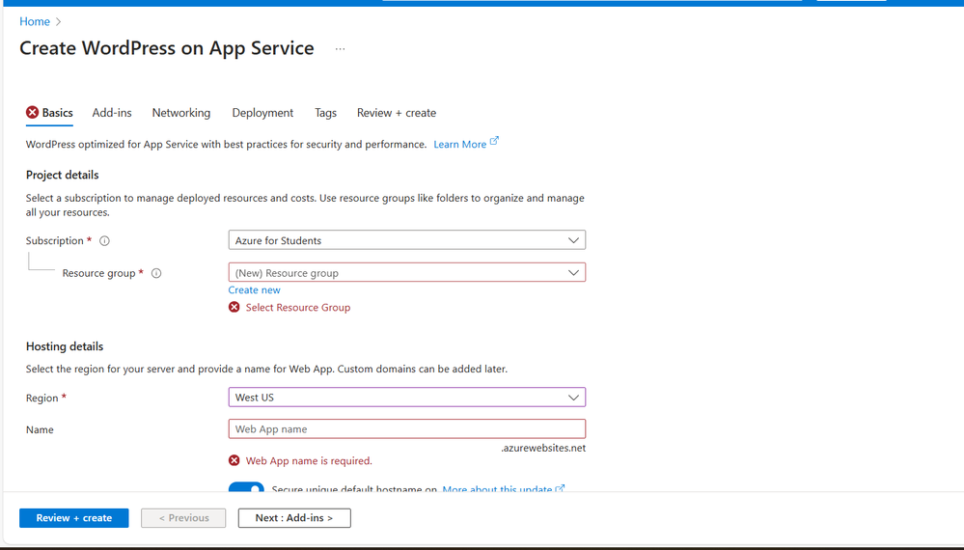The width and height of the screenshot is (964, 550).
Task: Click the Learn More external link icon
Action: [495, 141]
